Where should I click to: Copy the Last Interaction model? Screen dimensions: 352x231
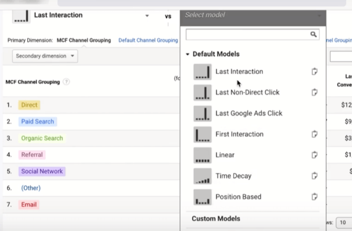pyautogui.click(x=314, y=71)
